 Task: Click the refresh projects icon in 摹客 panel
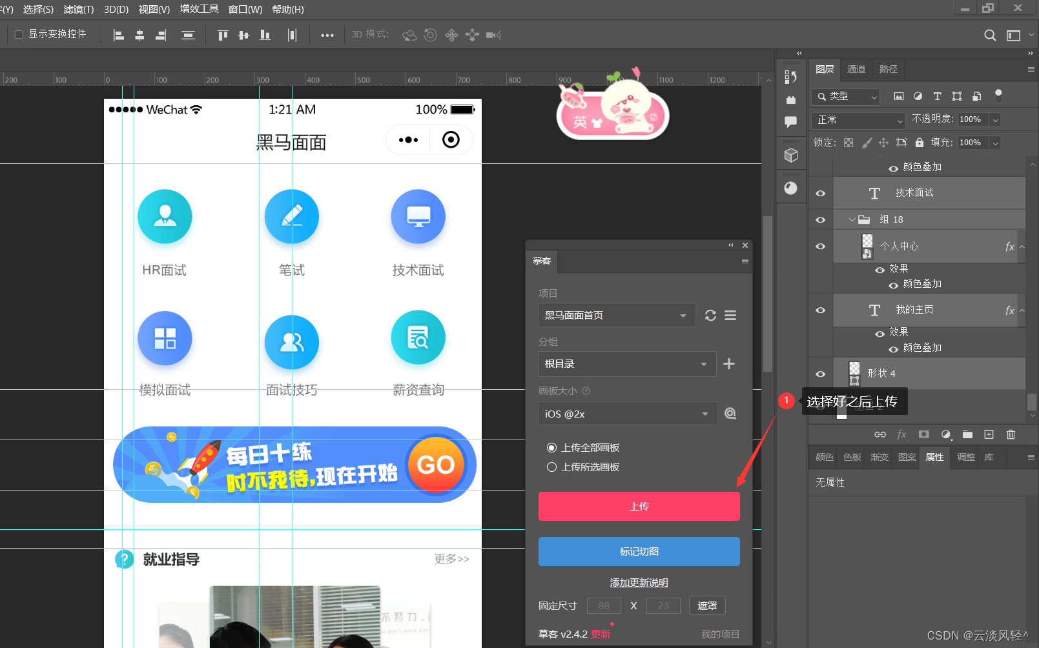click(710, 316)
